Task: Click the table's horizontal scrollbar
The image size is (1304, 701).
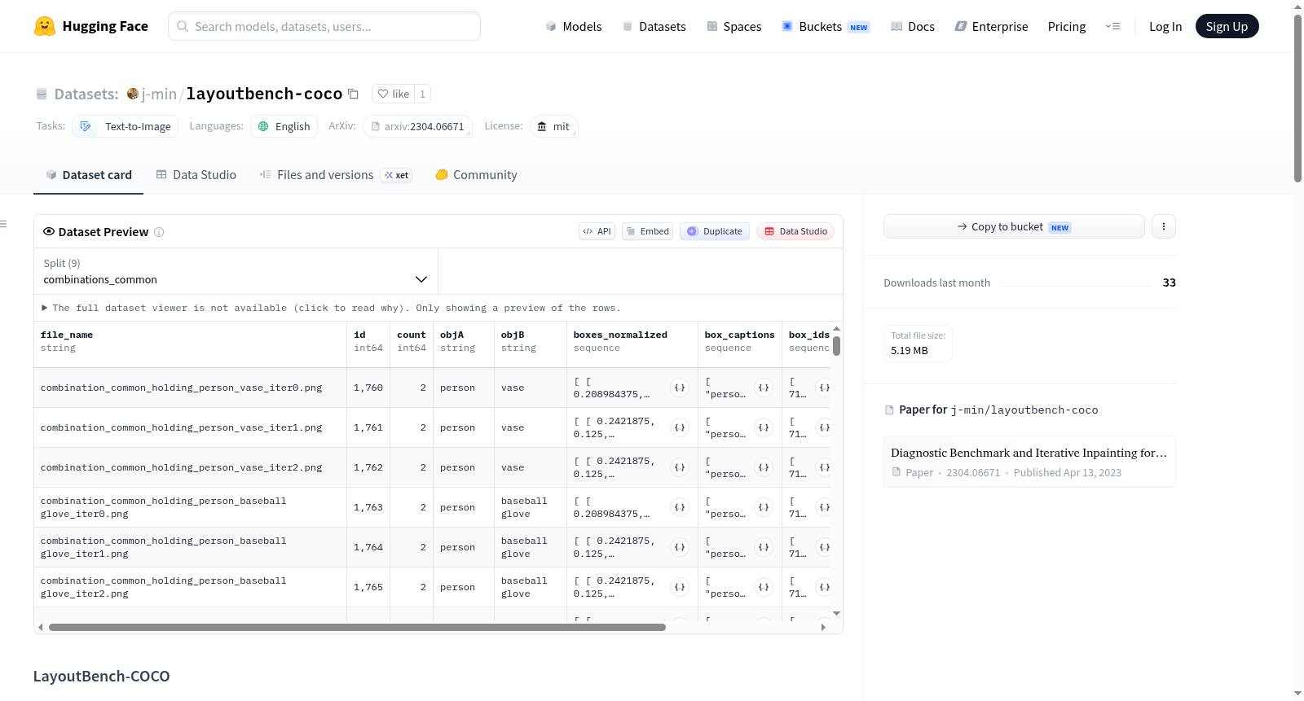Action: click(x=357, y=627)
